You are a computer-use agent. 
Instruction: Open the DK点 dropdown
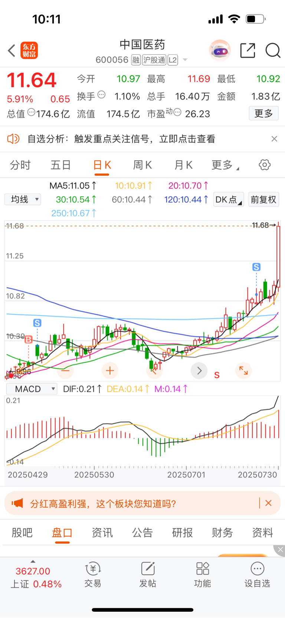[x=229, y=200]
